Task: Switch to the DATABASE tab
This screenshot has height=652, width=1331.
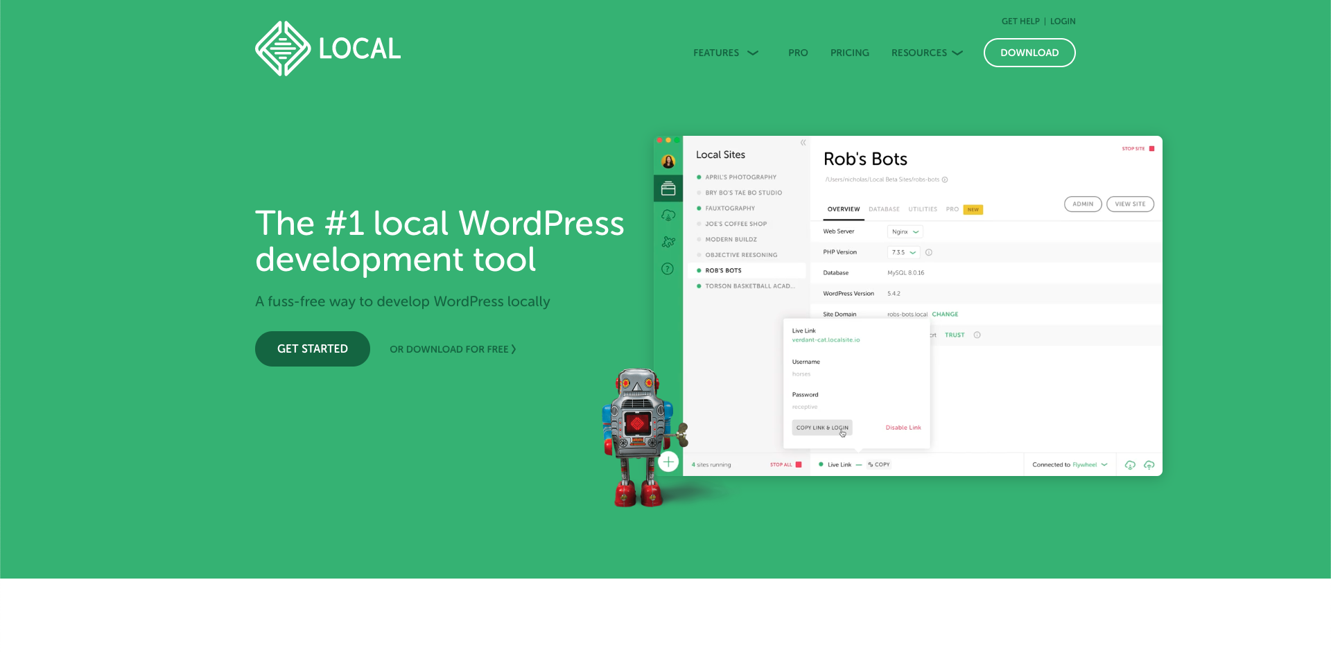Action: coord(884,209)
